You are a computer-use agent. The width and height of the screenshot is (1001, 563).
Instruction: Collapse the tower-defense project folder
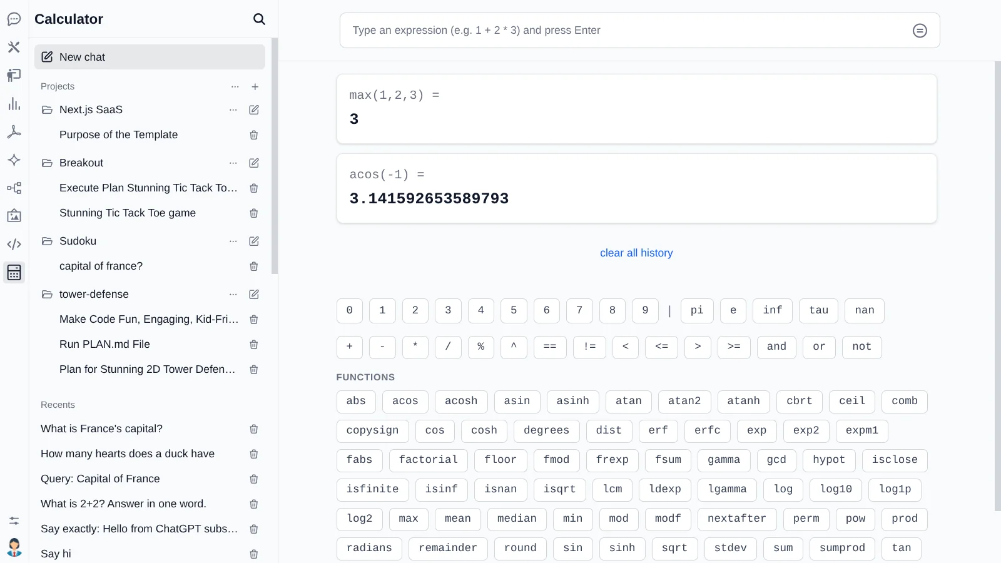[x=47, y=295]
